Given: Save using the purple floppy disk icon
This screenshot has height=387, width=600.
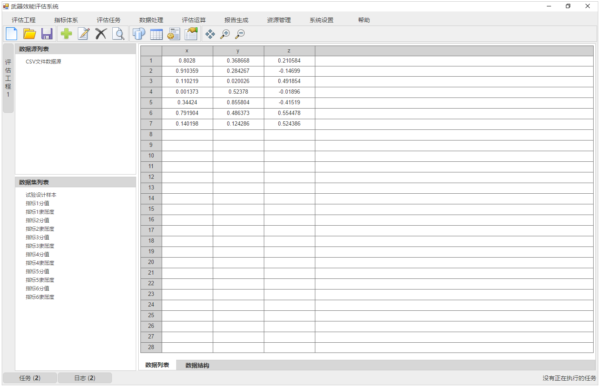Looking at the screenshot, I should (47, 34).
